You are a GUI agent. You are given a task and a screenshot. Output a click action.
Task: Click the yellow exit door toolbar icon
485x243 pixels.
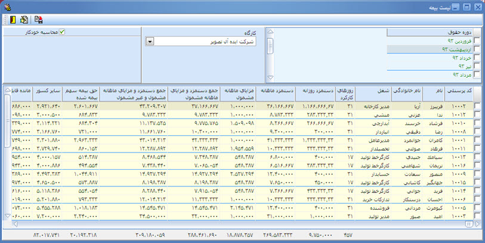(8, 20)
